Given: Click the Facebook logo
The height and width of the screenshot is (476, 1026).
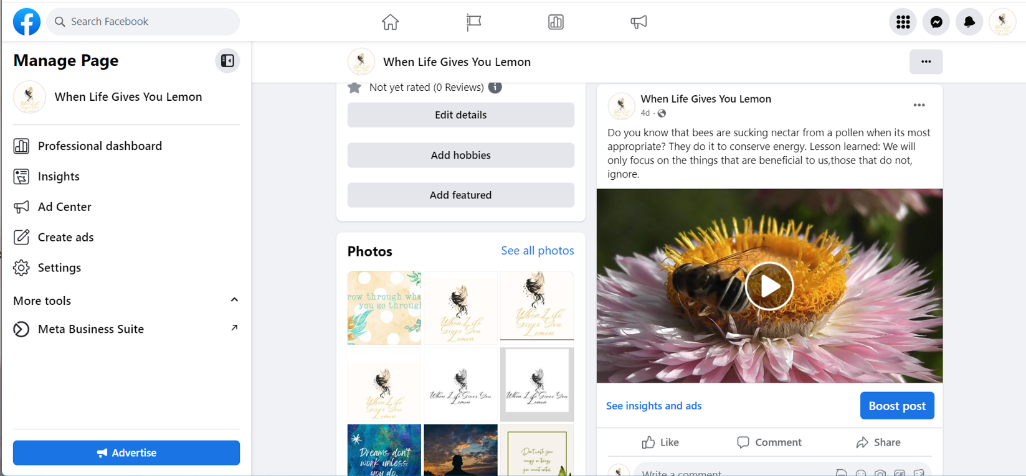Looking at the screenshot, I should pos(27,22).
